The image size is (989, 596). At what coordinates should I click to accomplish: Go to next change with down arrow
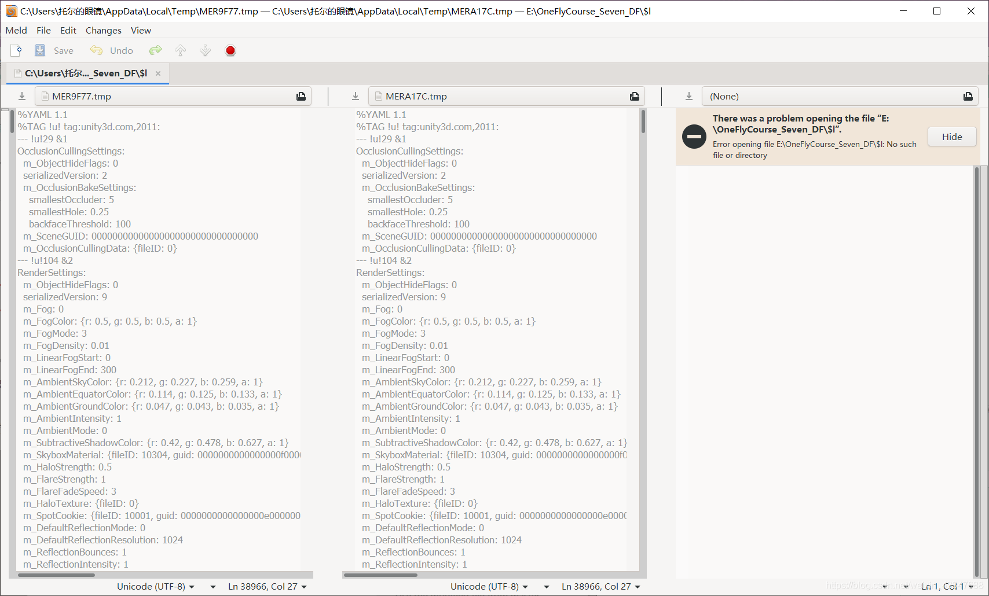206,51
